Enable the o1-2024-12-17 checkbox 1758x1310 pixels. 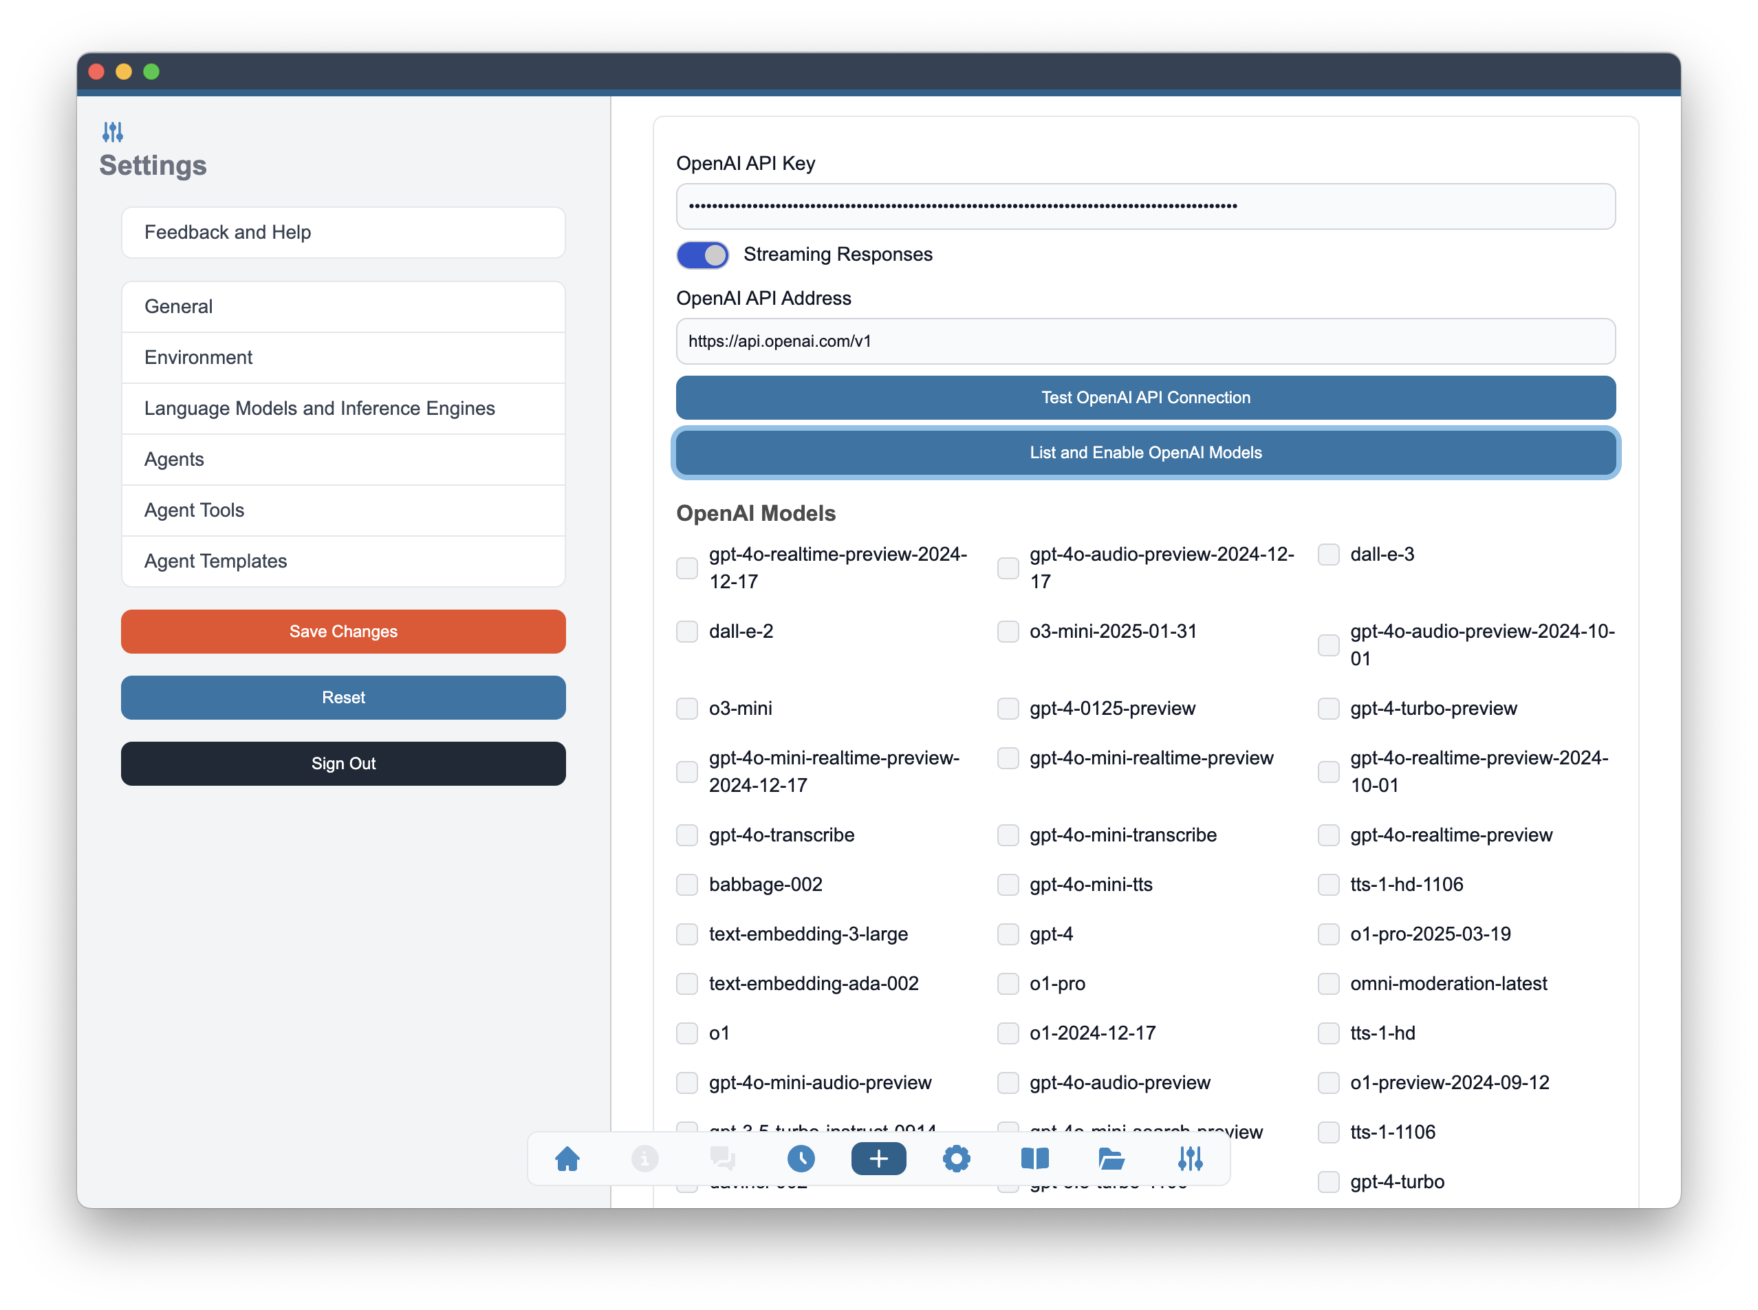point(1008,1033)
